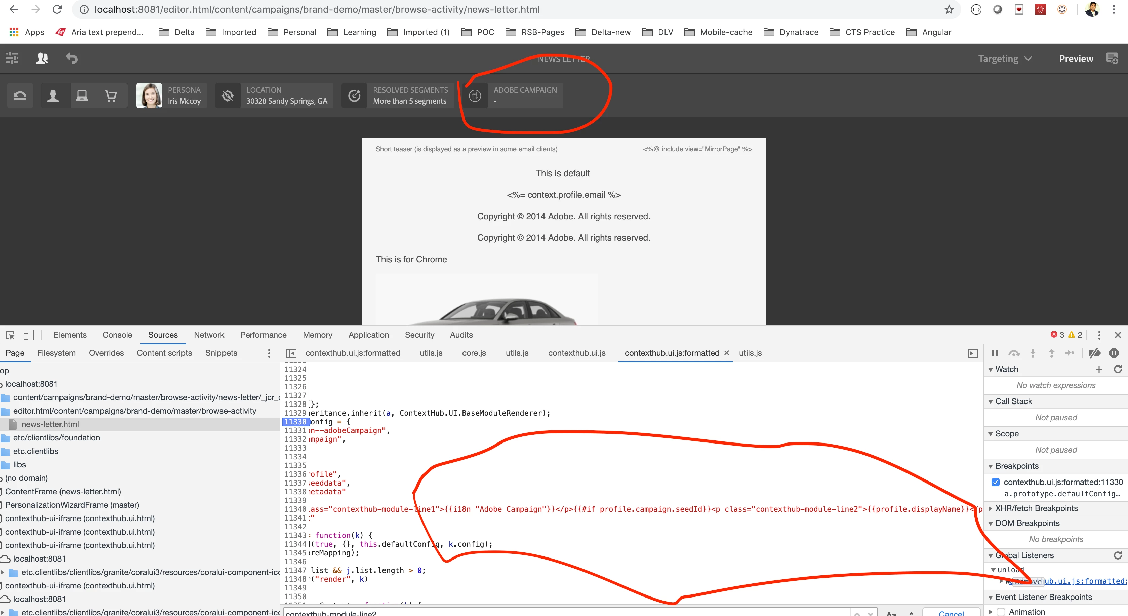1128x616 pixels.
Task: Pause script execution in debugger
Action: click(x=995, y=353)
